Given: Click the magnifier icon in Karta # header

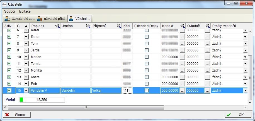Looking at the screenshot, I should [x=183, y=26].
